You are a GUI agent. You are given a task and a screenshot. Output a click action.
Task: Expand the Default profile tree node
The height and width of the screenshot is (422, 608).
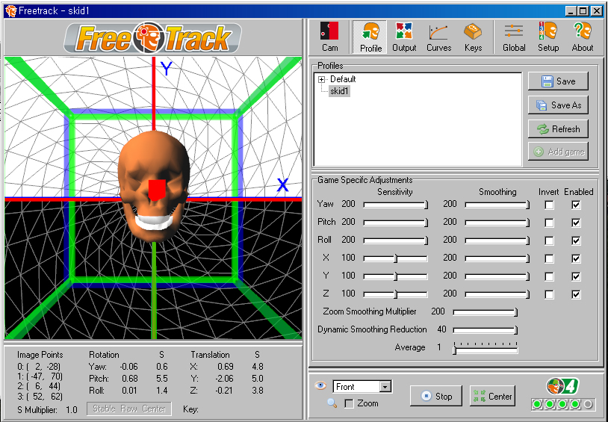pyautogui.click(x=322, y=79)
